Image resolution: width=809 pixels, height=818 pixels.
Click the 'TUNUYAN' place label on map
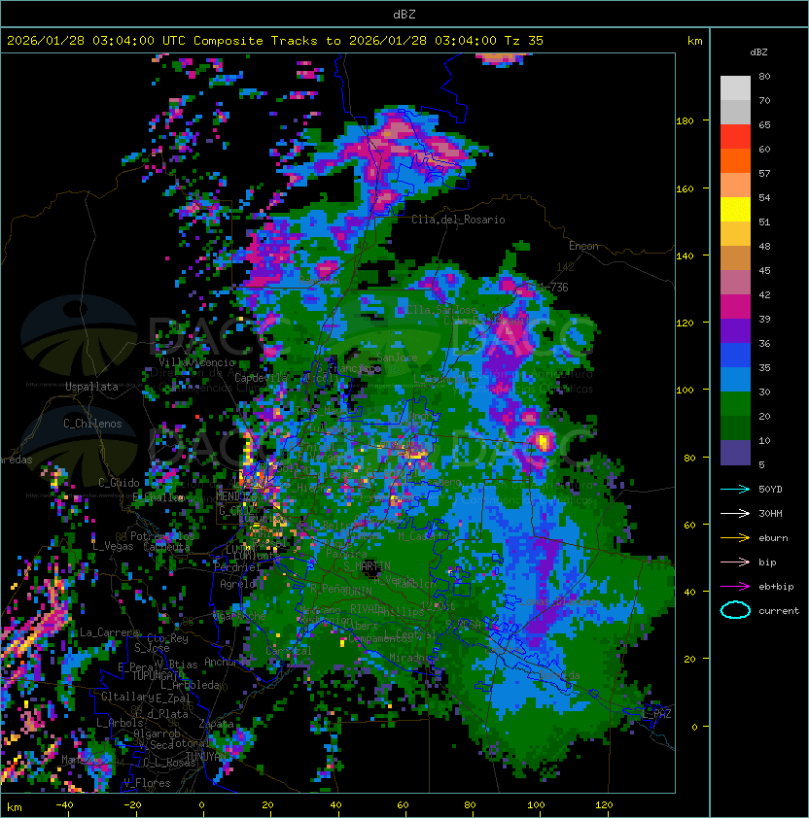[x=206, y=756]
